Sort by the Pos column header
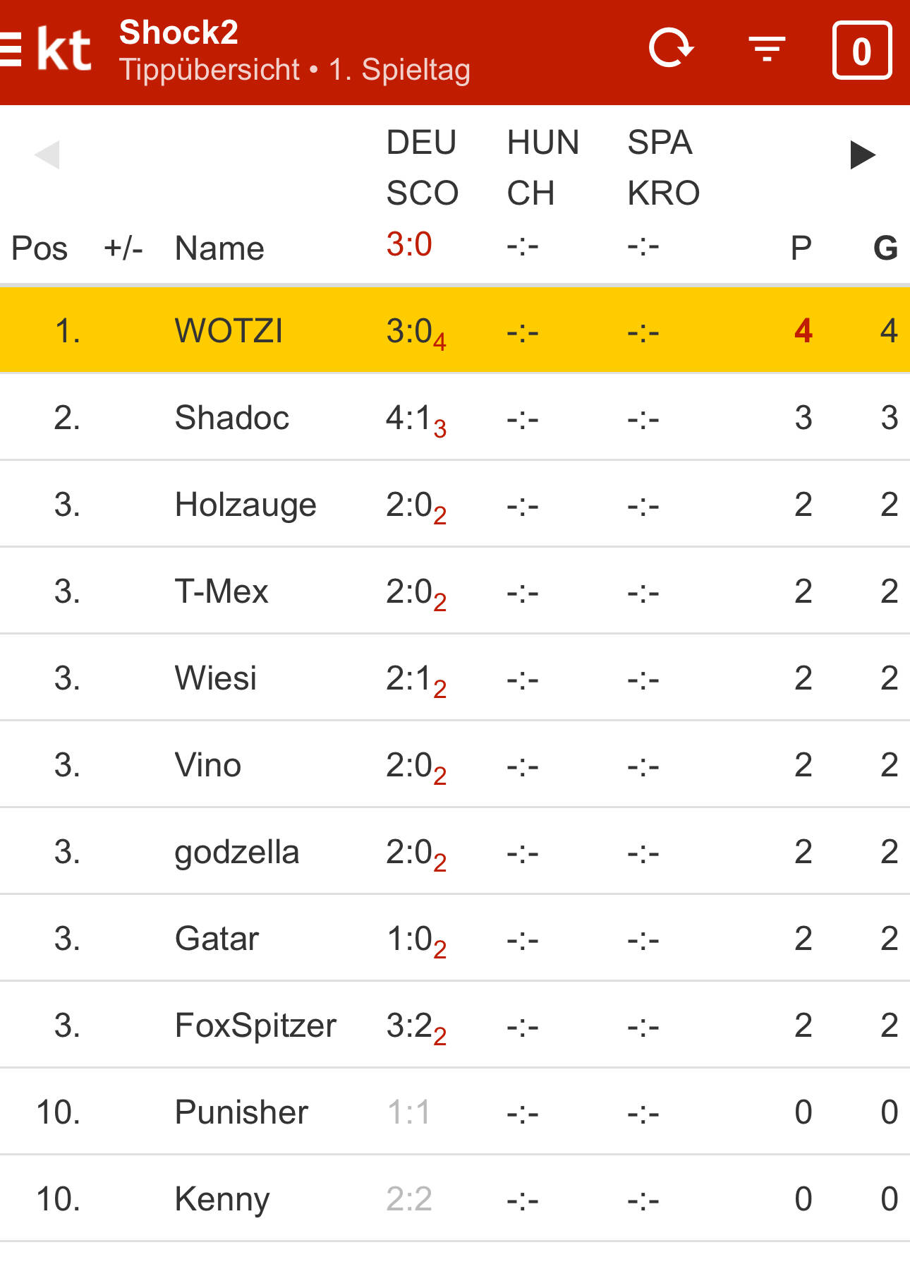 (x=40, y=248)
